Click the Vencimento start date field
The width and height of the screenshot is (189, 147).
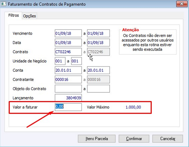tap(68, 33)
